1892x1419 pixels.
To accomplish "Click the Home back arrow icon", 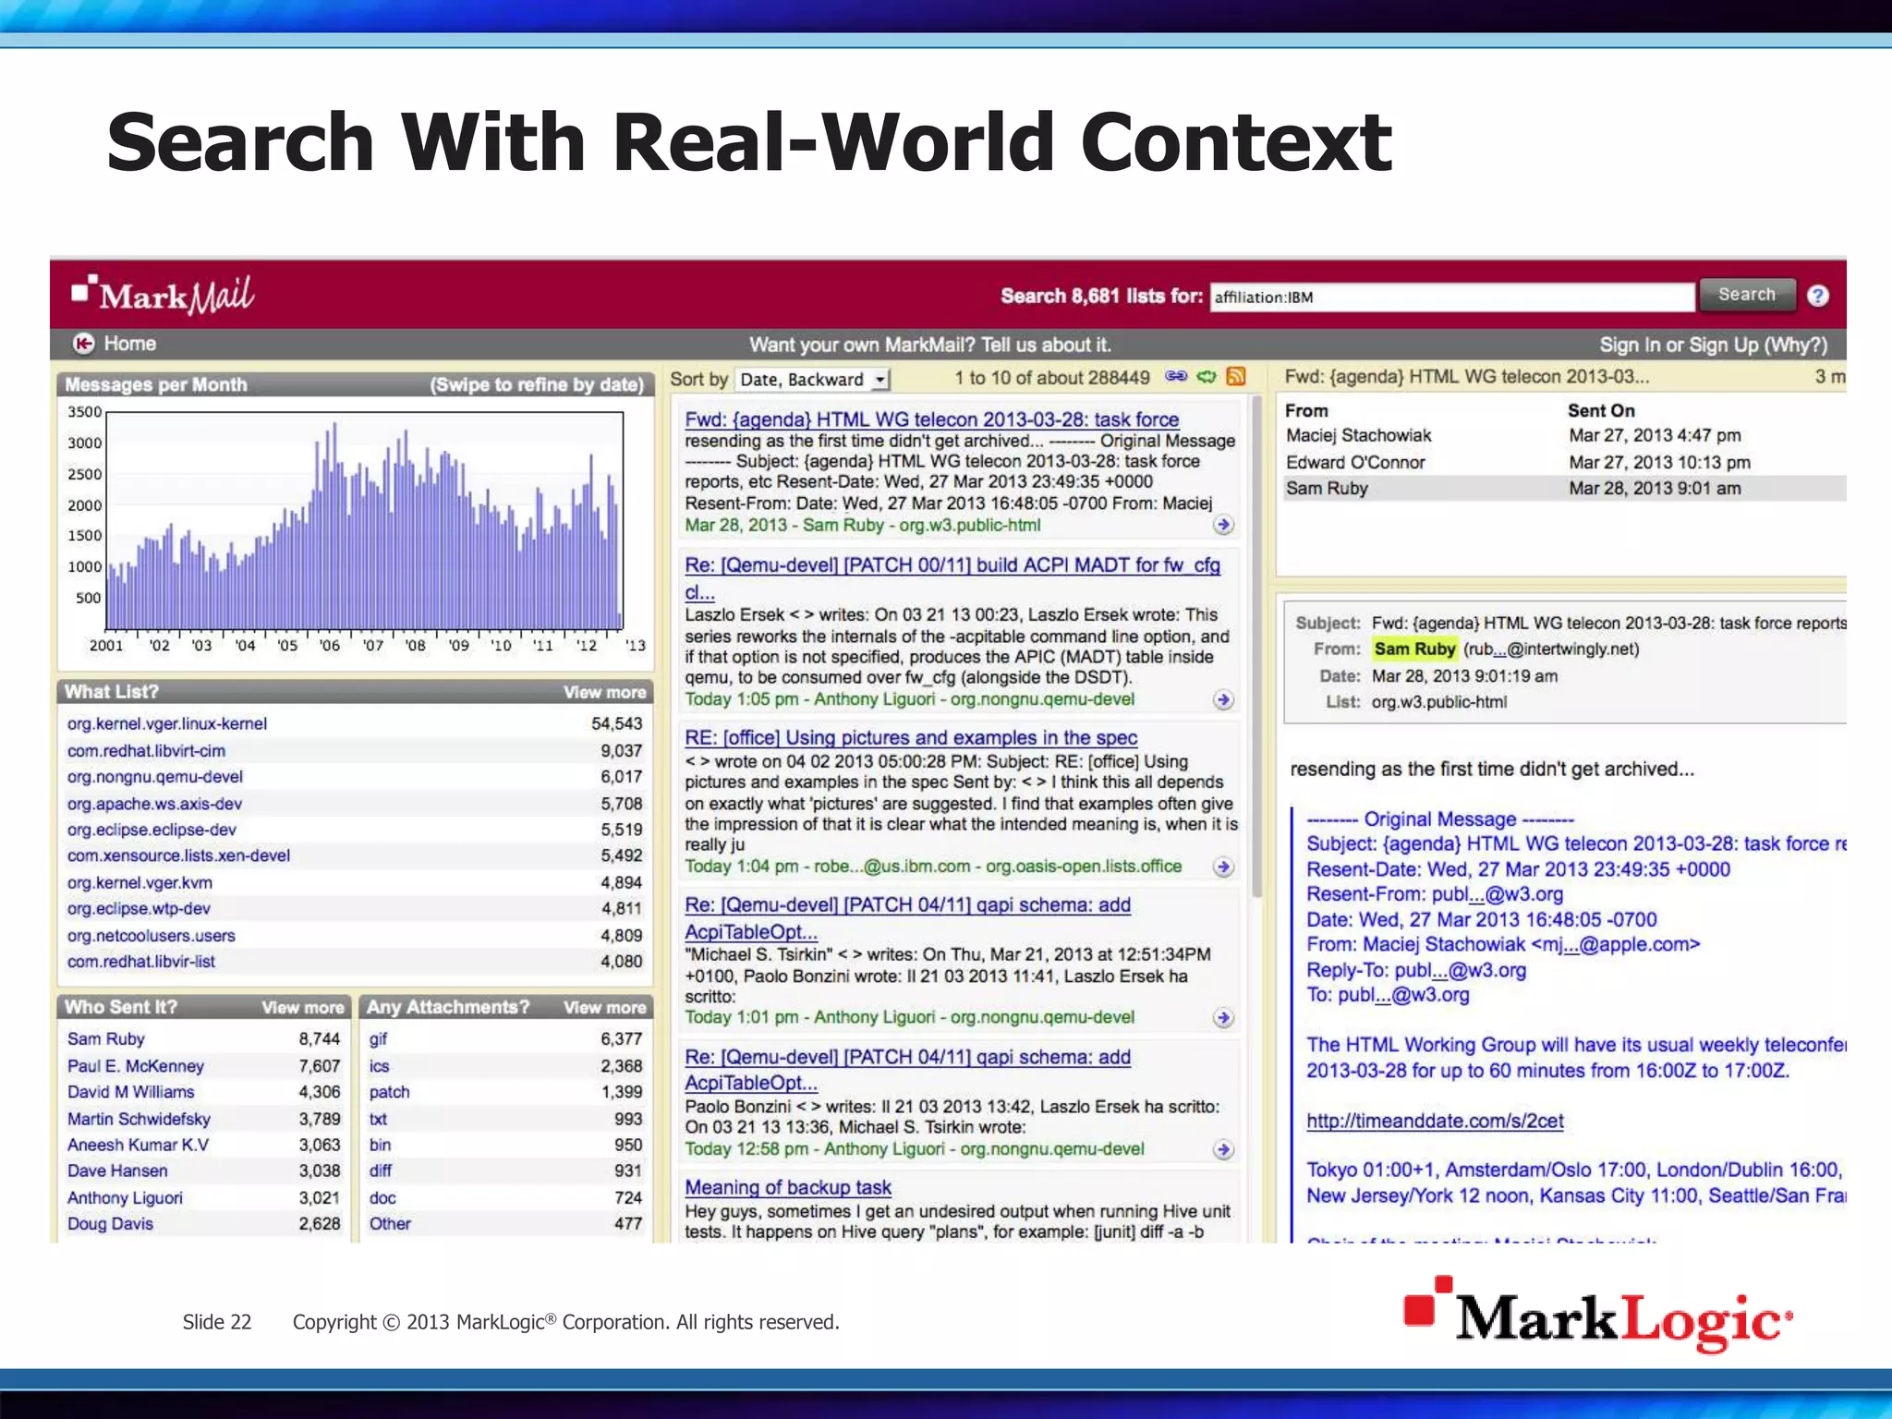I will click(x=83, y=344).
